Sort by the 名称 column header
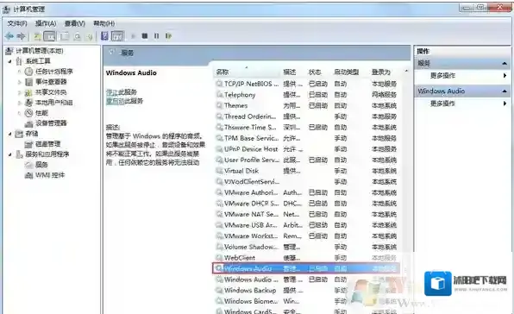Image resolution: width=514 pixels, height=314 pixels. point(223,72)
